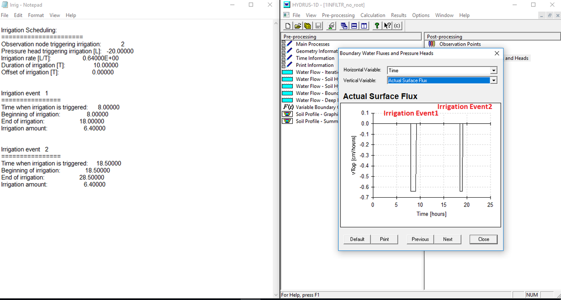The width and height of the screenshot is (561, 300).
Task: Click the Pre-processing panel header
Action: click(x=351, y=37)
